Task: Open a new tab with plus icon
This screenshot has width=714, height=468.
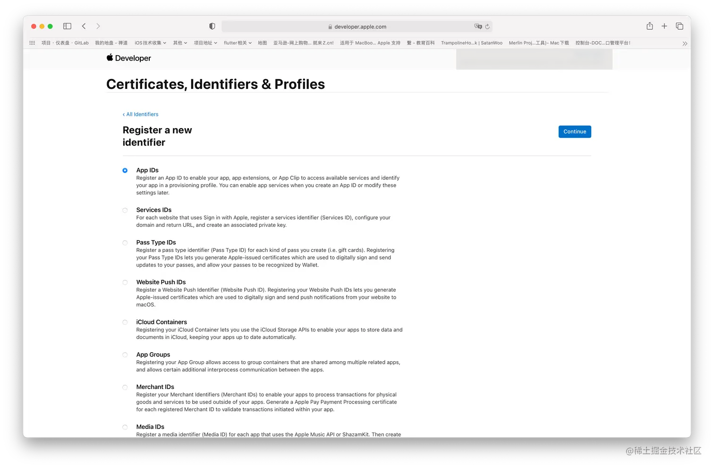Action: pos(664,26)
